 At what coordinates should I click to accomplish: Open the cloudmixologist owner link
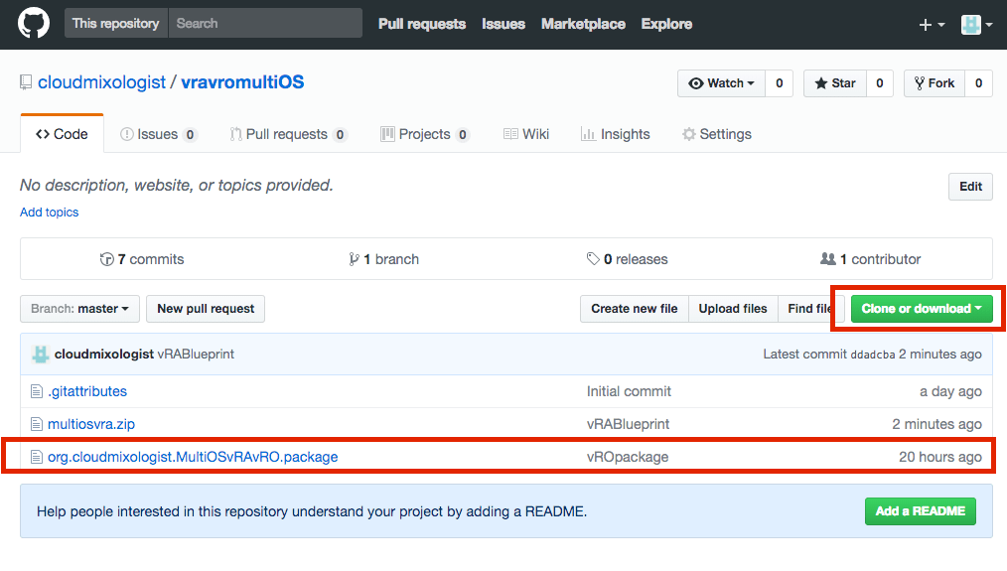click(101, 82)
